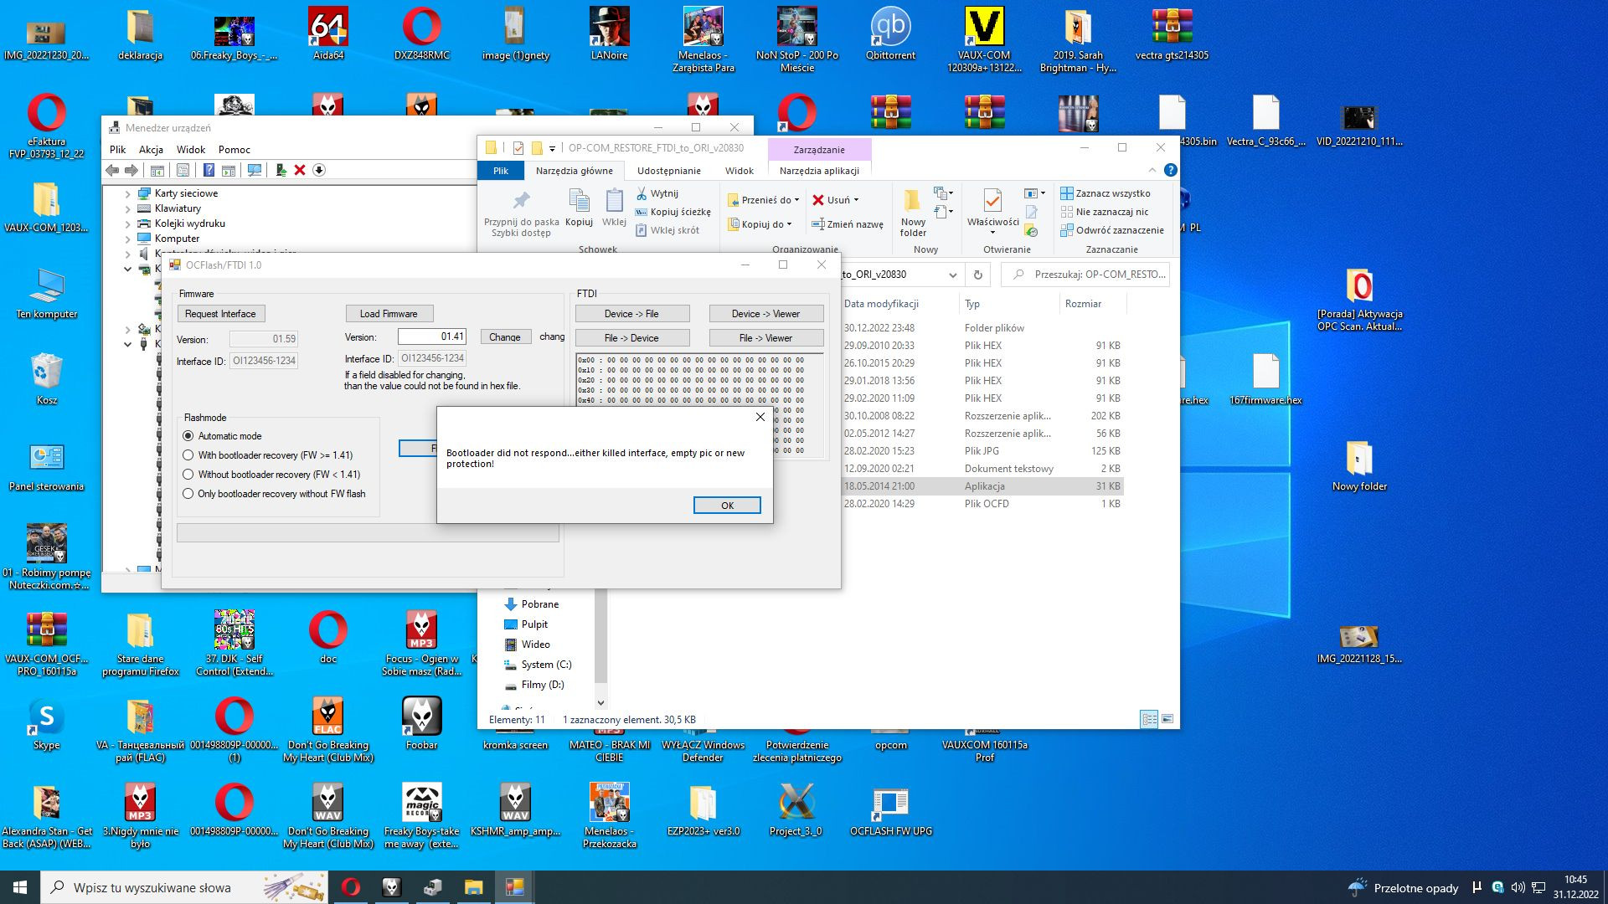Close the bootloader error message box
The image size is (1608, 904).
[760, 417]
